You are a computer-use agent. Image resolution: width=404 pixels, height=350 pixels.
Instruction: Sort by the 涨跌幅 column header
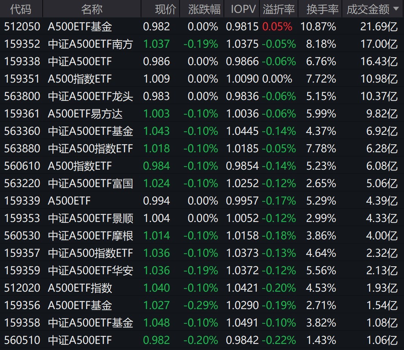tap(204, 9)
